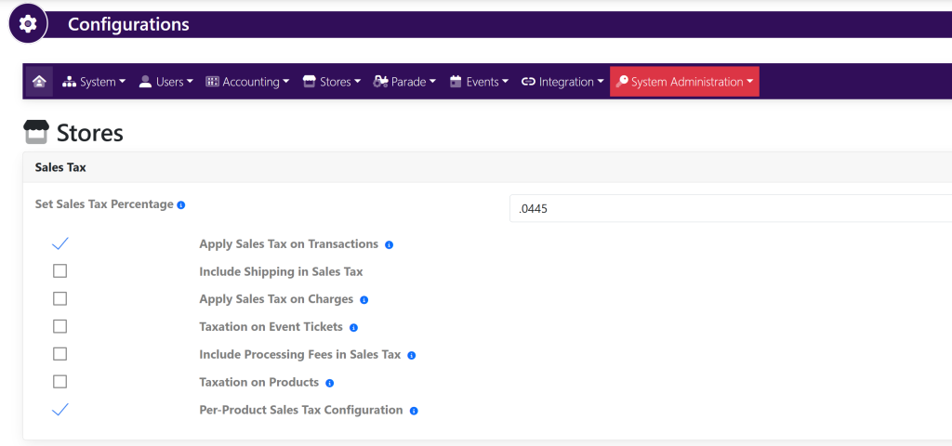The height and width of the screenshot is (446, 952).
Task: Click info icon next to Apply Sales Tax on Charges
Action: pyautogui.click(x=364, y=300)
